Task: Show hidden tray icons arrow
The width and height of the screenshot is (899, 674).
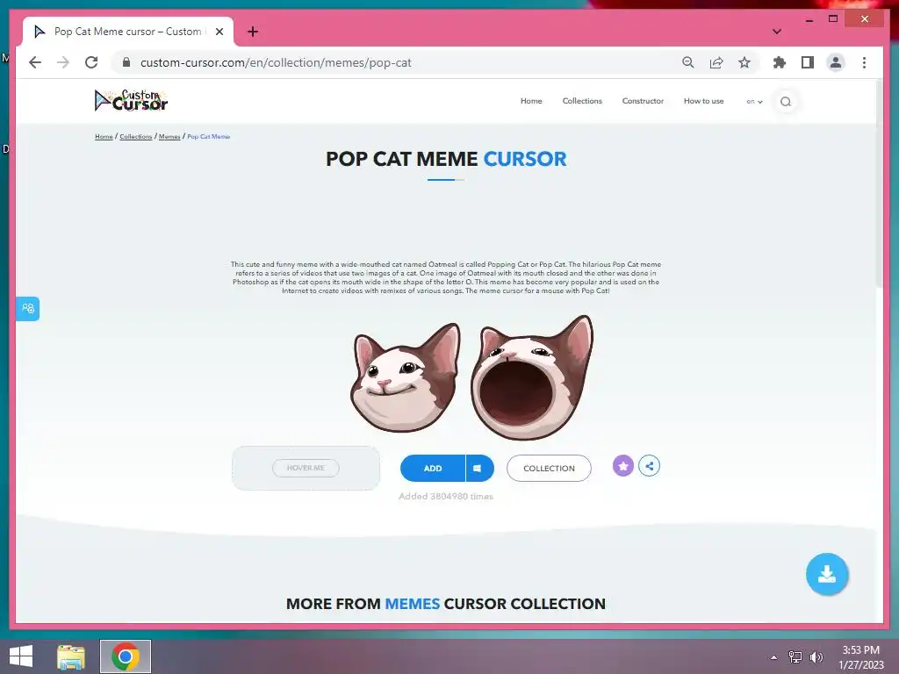Action: click(773, 657)
